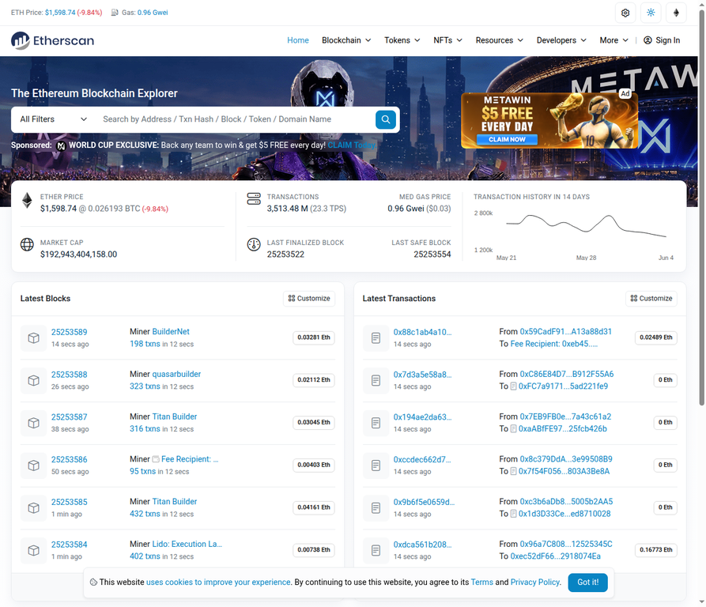
Task: Click gas price 0.96 Gwei link
Action: point(153,13)
